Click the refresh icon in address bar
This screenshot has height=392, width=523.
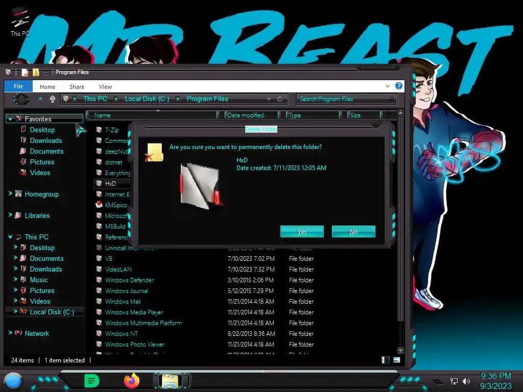280,99
